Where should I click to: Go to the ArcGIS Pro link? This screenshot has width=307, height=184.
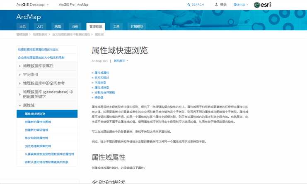pos(67,5)
